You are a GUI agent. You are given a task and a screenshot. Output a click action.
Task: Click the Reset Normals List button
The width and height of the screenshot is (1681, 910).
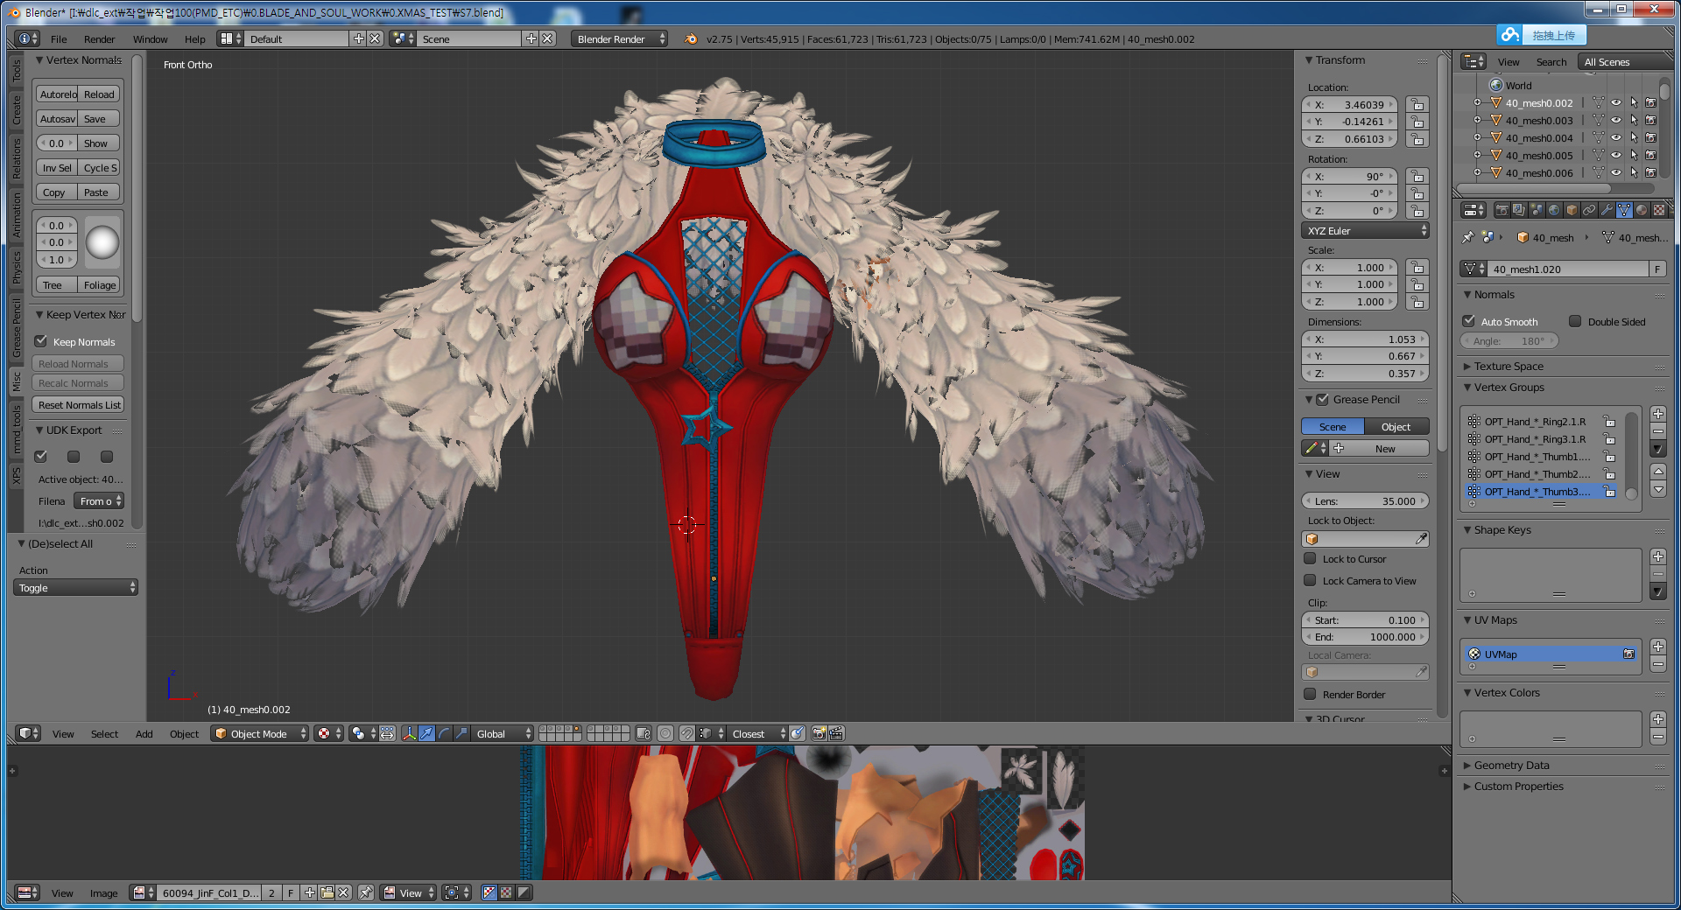pos(79,405)
